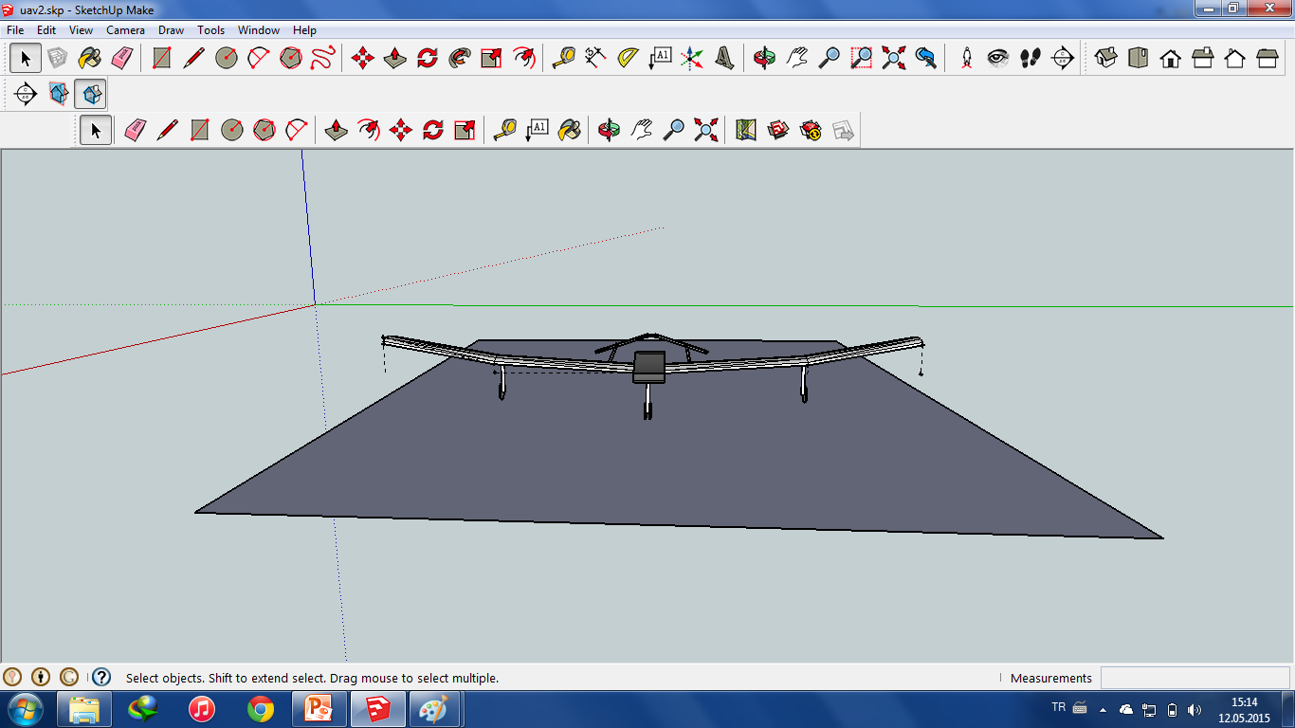Screen dimensions: 1295x728
Task: Switch to Front view
Action: pos(1171,58)
